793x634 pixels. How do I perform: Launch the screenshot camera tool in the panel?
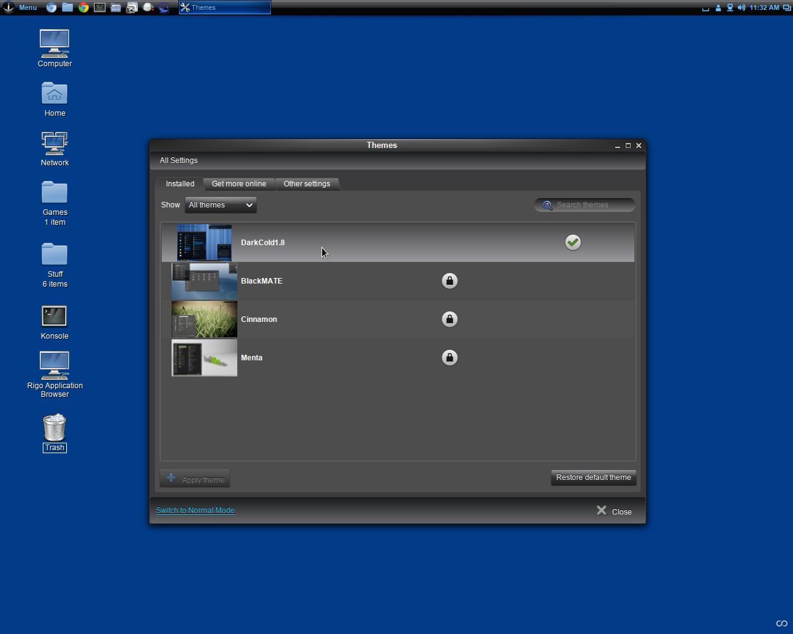pos(132,7)
